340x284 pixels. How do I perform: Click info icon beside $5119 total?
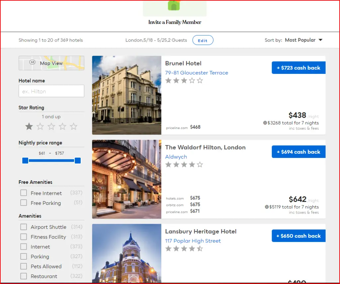tap(267, 207)
